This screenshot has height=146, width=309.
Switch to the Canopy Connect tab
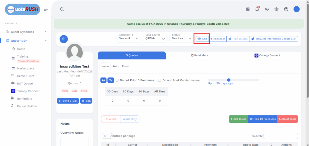click(267, 56)
